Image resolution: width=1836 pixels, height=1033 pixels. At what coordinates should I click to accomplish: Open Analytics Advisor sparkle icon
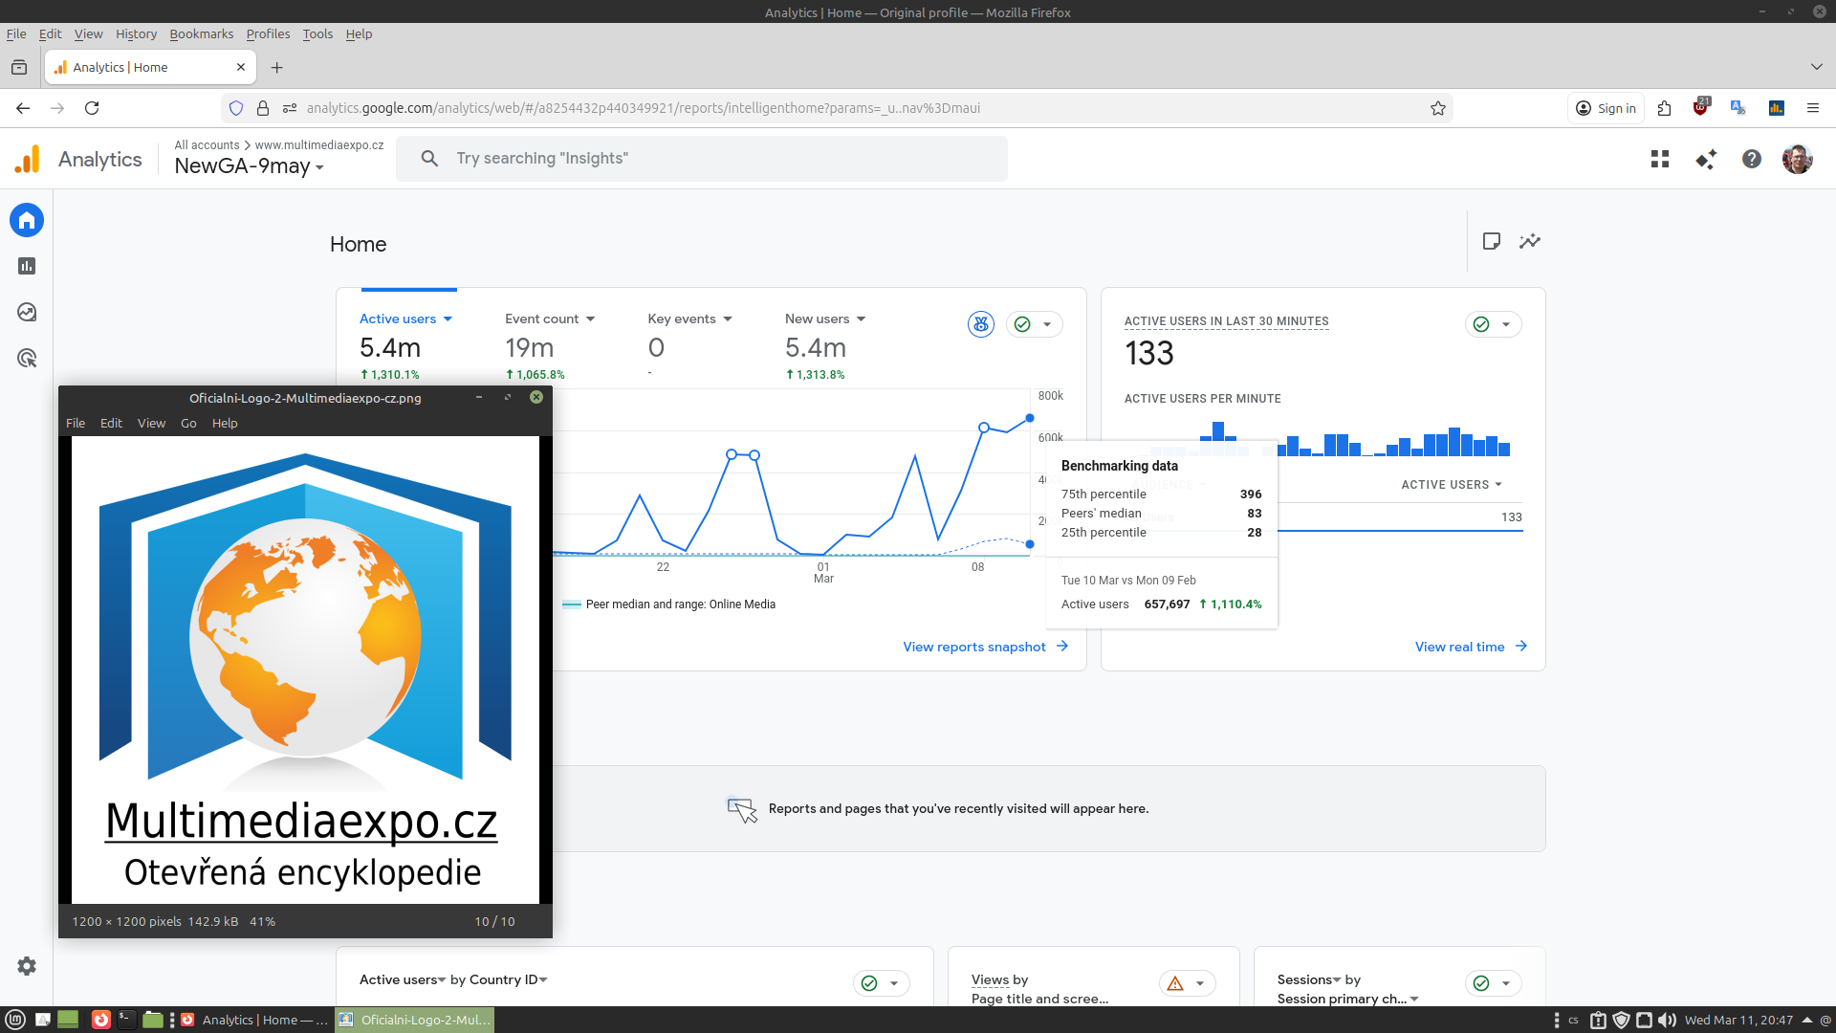[x=1706, y=159]
